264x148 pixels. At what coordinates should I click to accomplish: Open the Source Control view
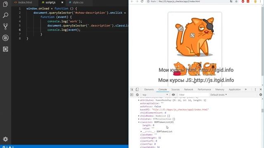pos(5,26)
